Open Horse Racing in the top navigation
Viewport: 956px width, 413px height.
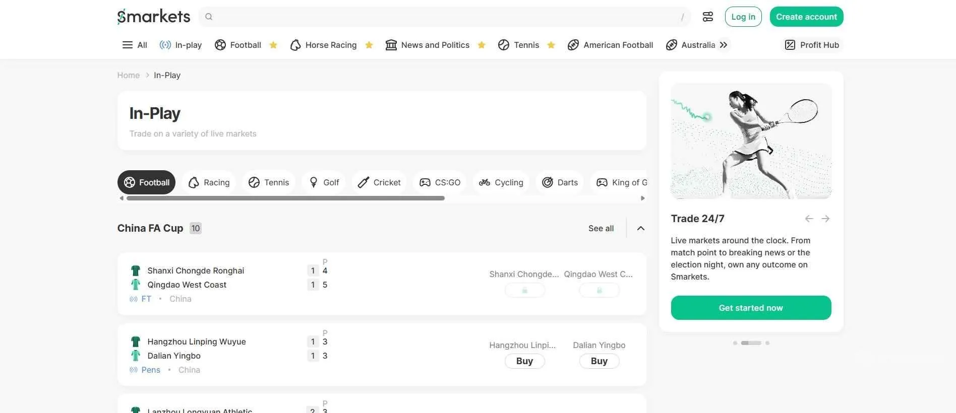pos(323,45)
